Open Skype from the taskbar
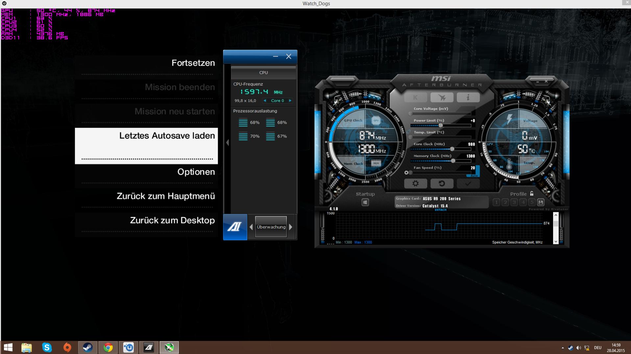 [x=47, y=347]
